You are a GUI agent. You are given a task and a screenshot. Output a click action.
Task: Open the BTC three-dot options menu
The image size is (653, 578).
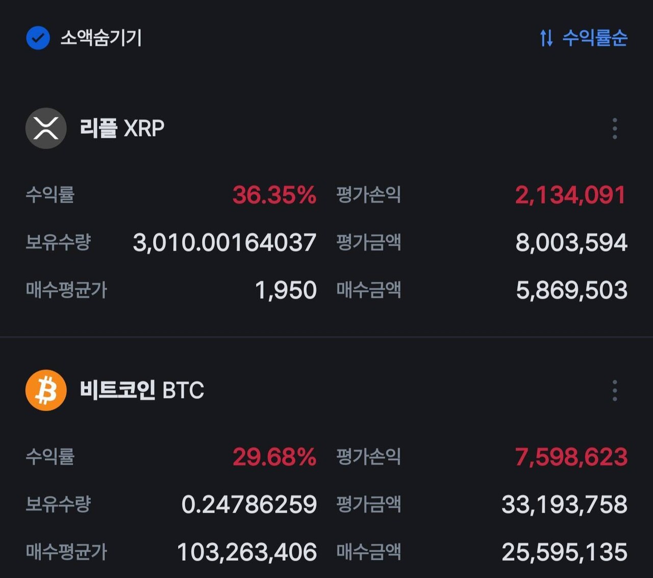(x=615, y=391)
